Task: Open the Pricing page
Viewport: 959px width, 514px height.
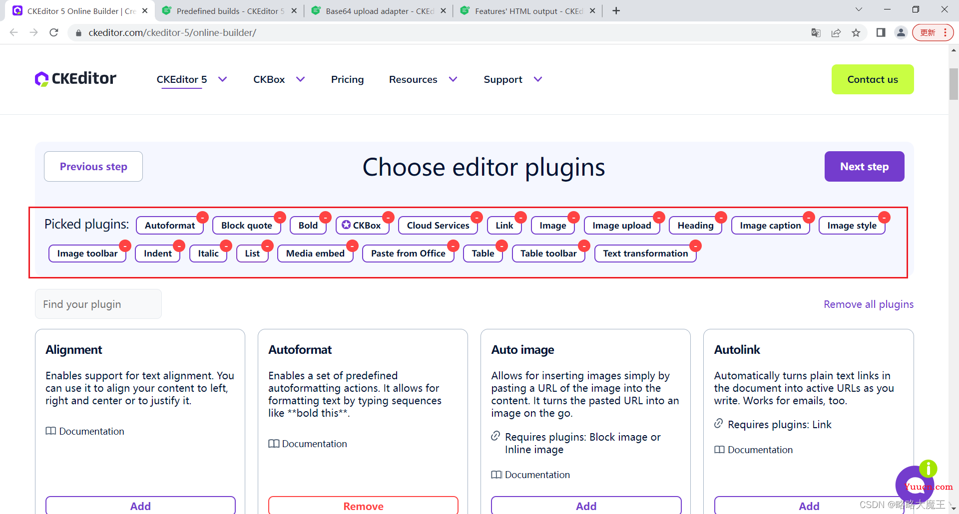Action: [x=347, y=79]
